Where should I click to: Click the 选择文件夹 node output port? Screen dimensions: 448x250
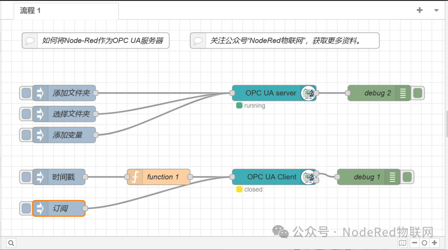pyautogui.click(x=96, y=114)
